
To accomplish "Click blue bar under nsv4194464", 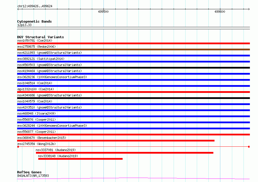I will click(x=133, y=74).
